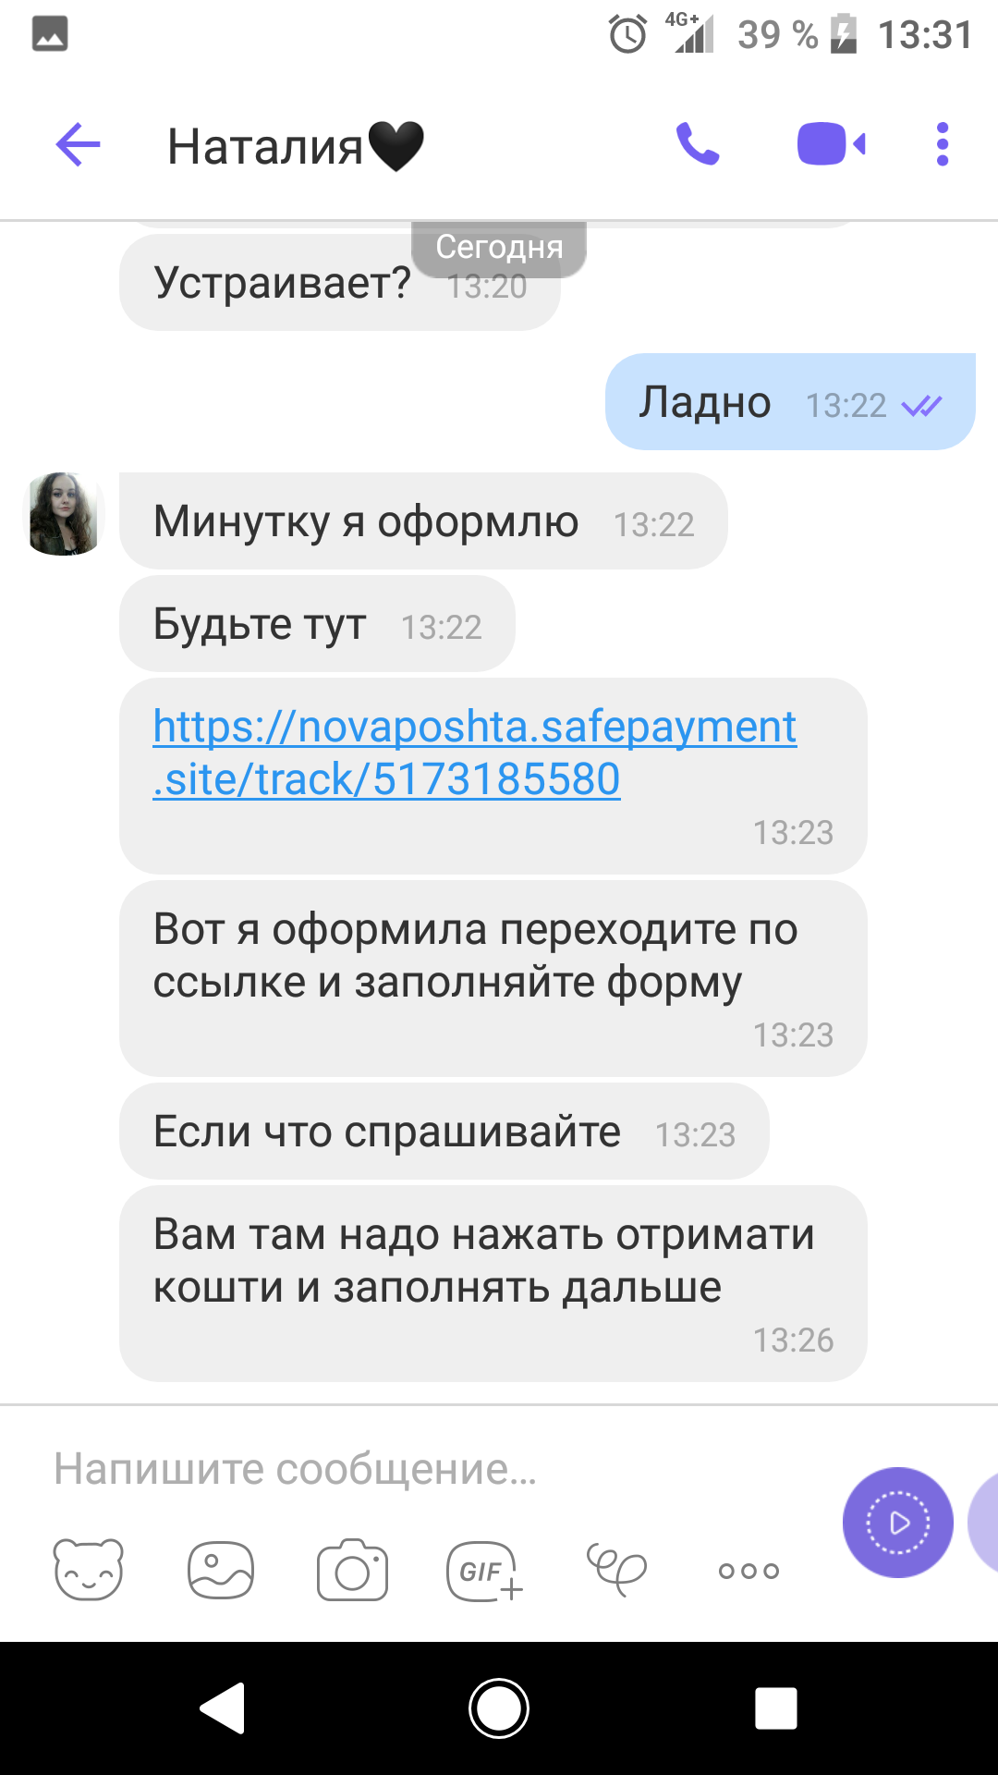The width and height of the screenshot is (998, 1775).
Task: Open the GIF creator icon
Action: (x=484, y=1570)
